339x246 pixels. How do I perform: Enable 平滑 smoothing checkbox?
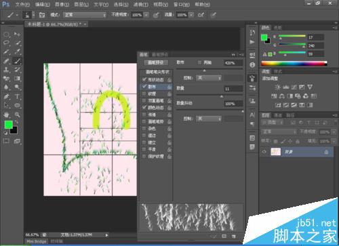[144, 149]
